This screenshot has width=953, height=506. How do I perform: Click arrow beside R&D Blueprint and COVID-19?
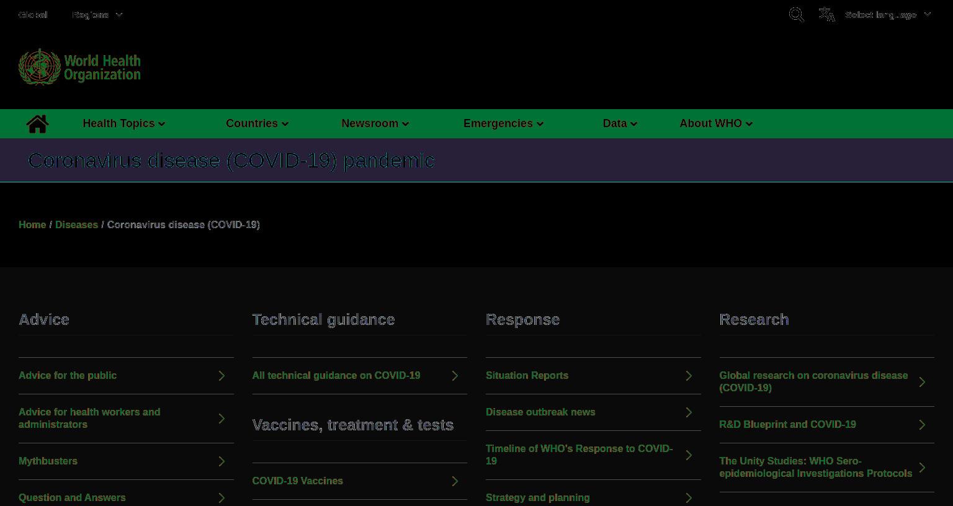click(922, 425)
